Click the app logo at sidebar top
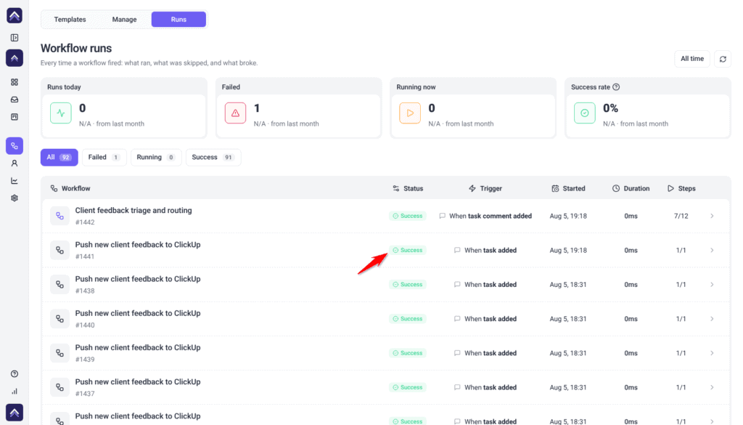Image resolution: width=743 pixels, height=425 pixels. click(15, 15)
